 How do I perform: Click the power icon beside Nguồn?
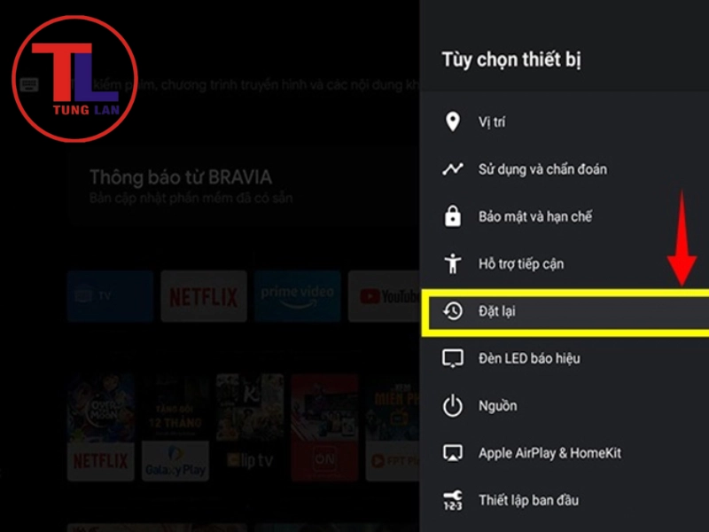[x=453, y=406]
